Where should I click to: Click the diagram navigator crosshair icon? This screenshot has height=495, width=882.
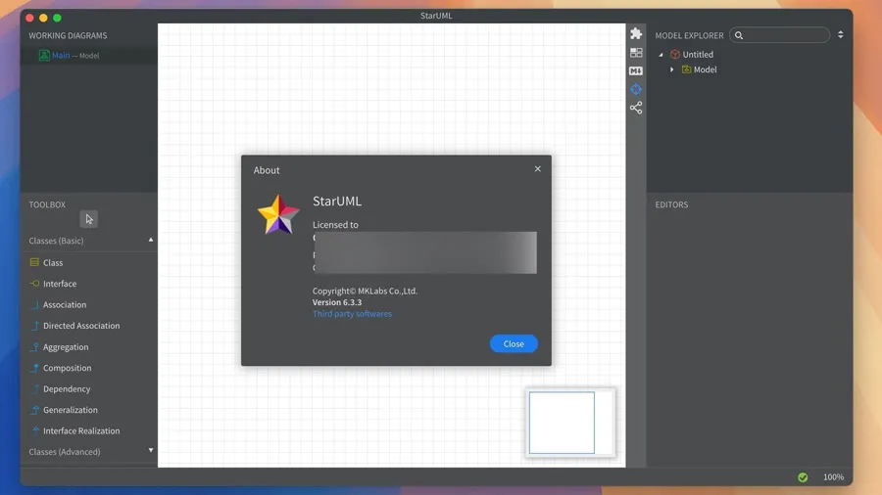pos(636,89)
